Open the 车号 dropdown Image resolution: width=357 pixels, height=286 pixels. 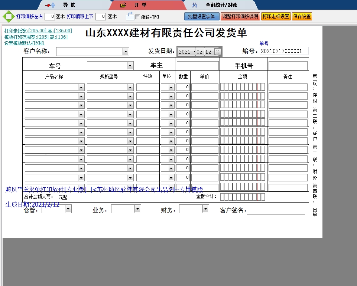tap(130, 65)
